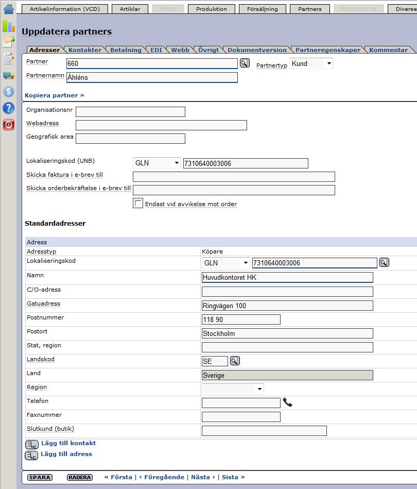The height and width of the screenshot is (489, 417).
Task: Expand the Region dropdown
Action: (x=233, y=389)
